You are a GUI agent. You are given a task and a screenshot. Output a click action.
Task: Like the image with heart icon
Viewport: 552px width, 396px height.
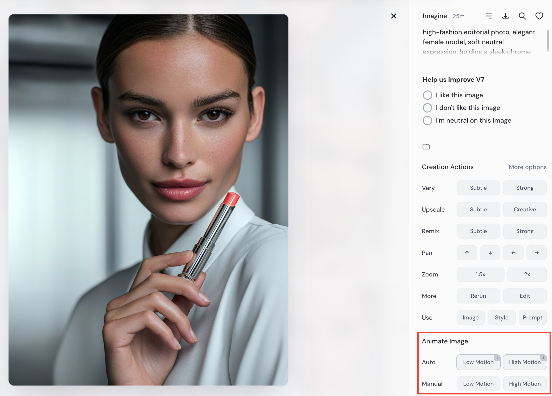(539, 16)
